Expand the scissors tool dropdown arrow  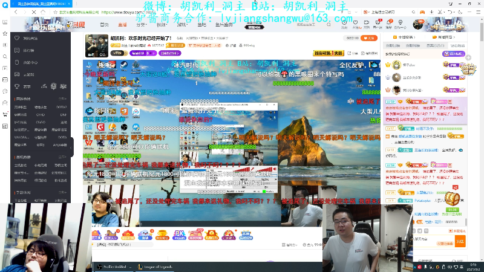(445, 12)
